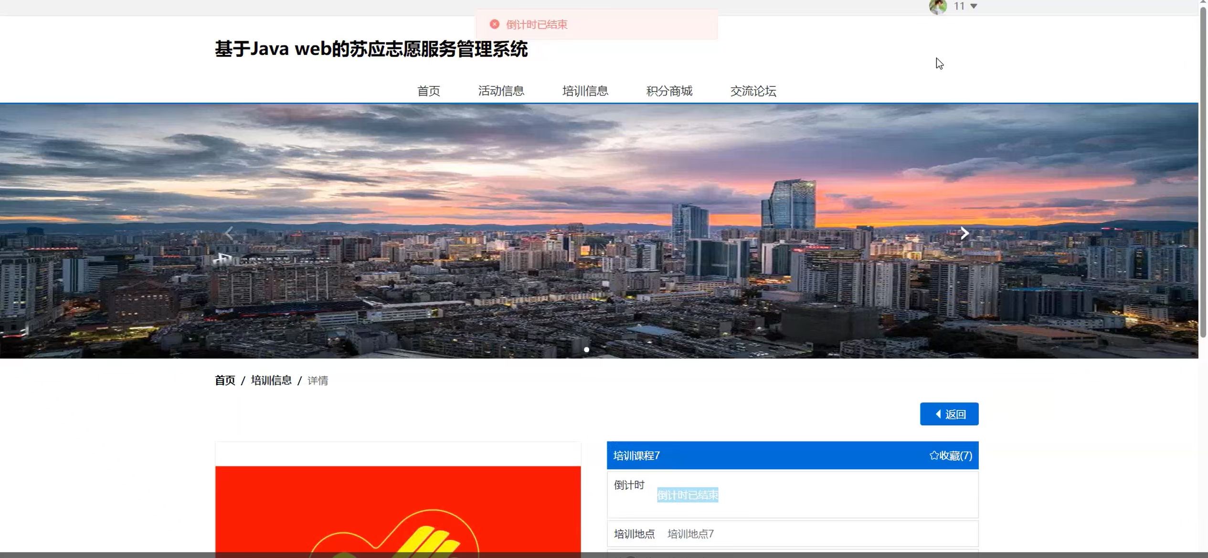This screenshot has height=558, width=1208.
Task: Click the carousel dot indicator
Action: [x=586, y=350]
